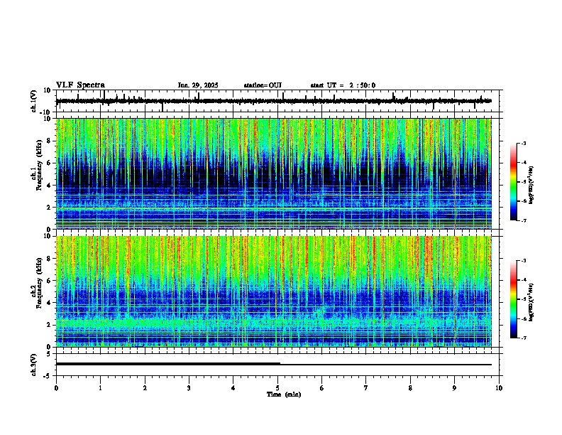
Task: Click time axis tick label 5
Action: [277, 388]
